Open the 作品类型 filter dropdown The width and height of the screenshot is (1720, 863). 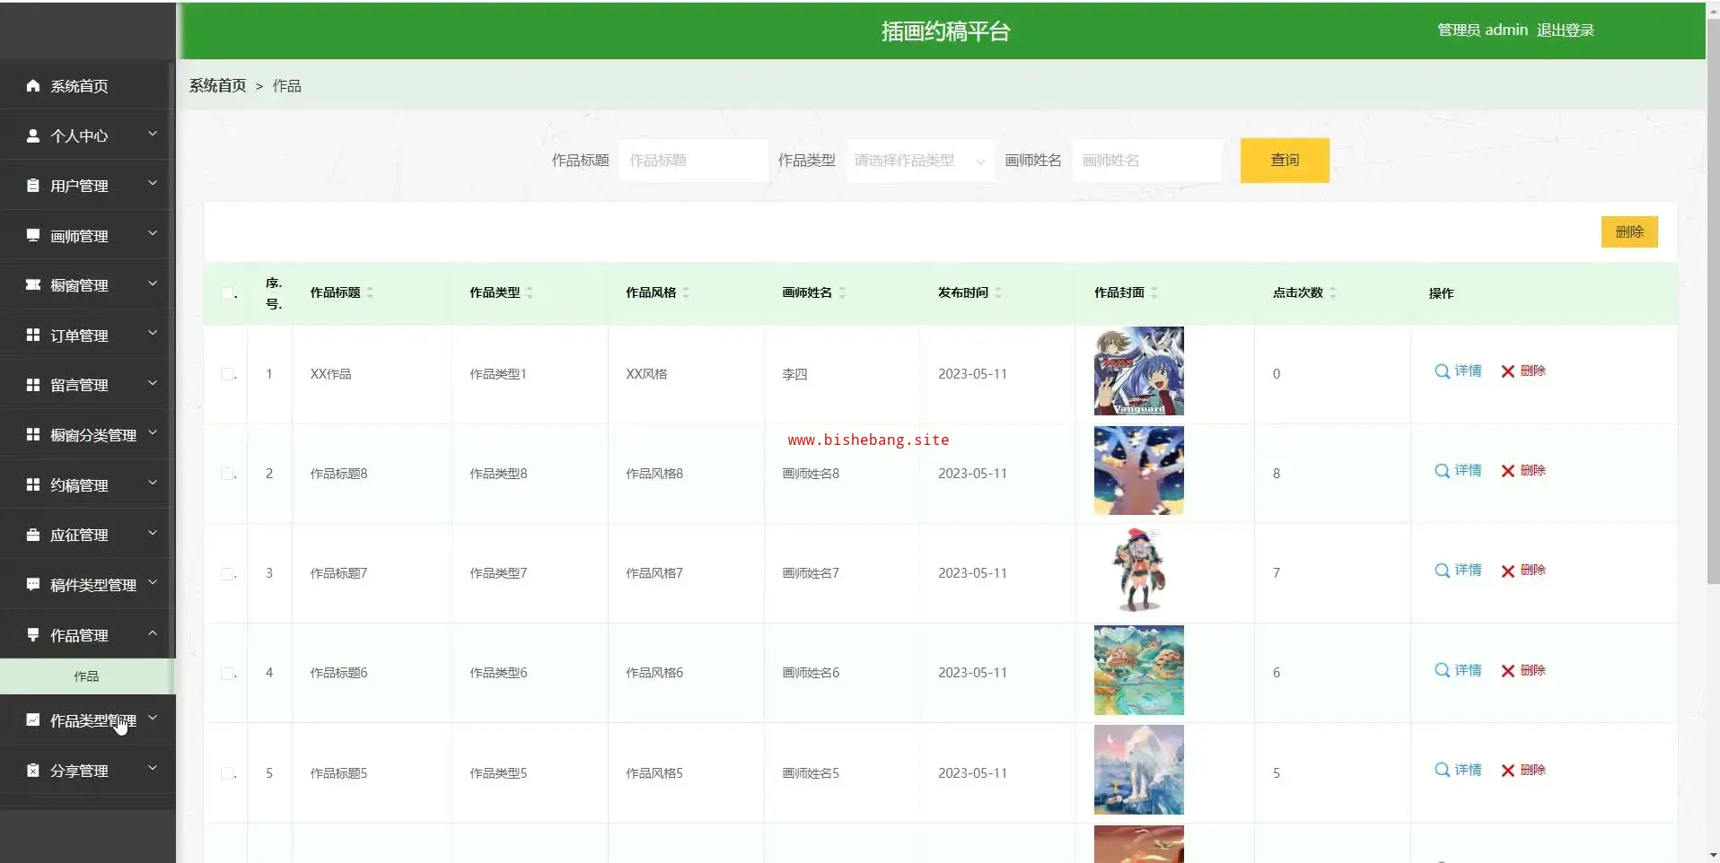click(920, 161)
